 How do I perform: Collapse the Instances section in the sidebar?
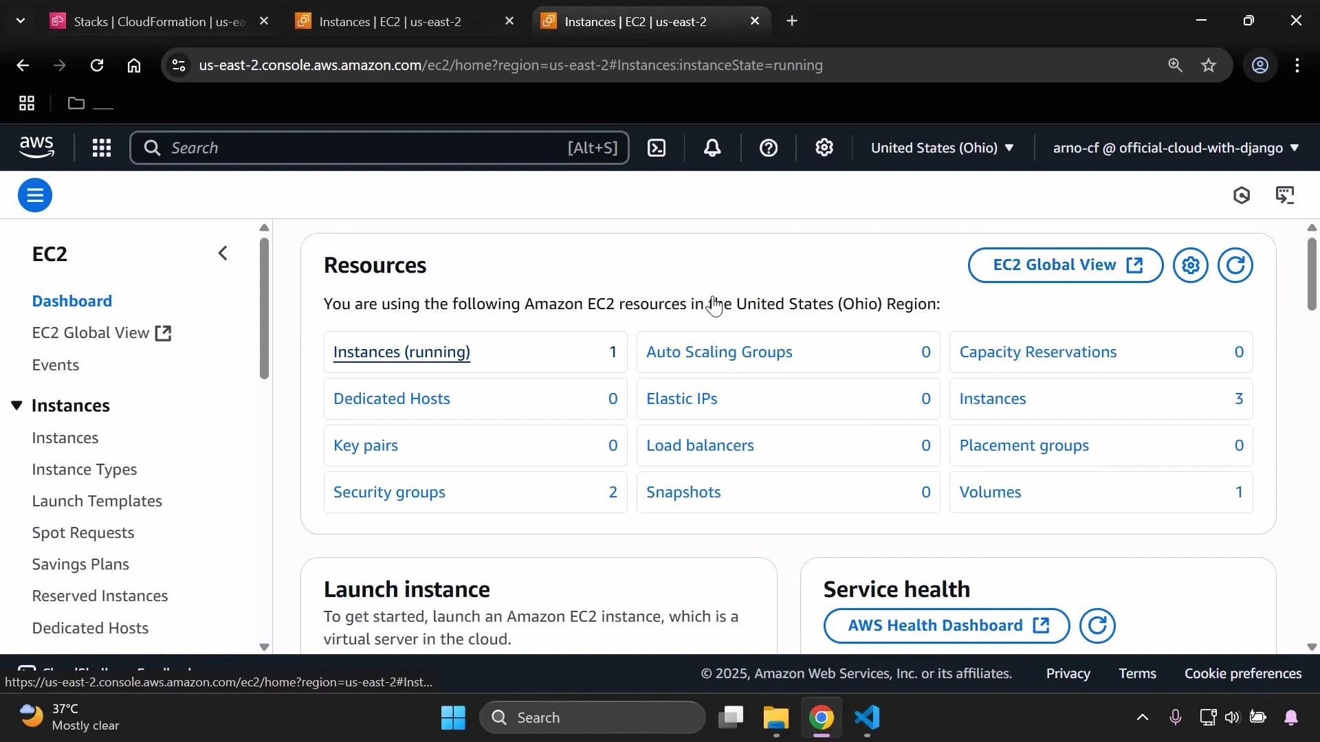(x=17, y=405)
